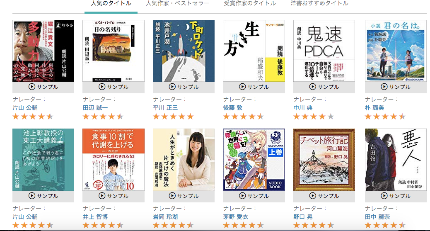The image size is (430, 231).
Task: Play the sample for 生き方
Action: click(x=254, y=87)
